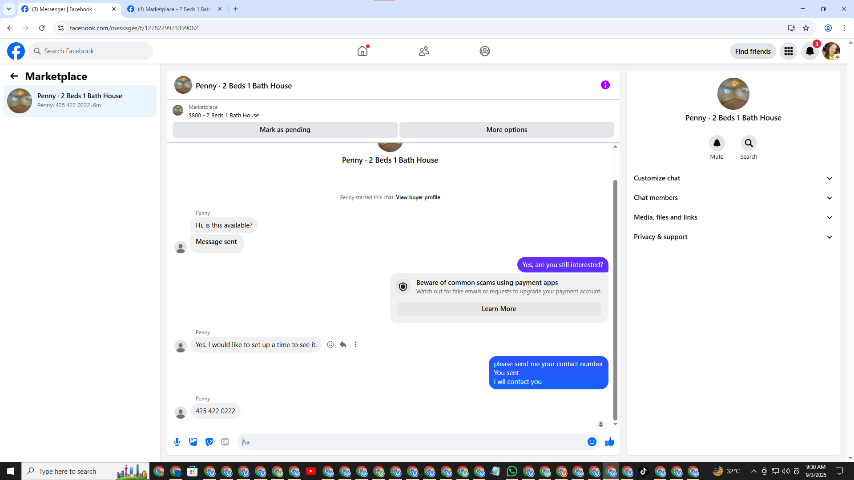
Task: Open $800 - 2 Beds listing link
Action: pos(224,115)
